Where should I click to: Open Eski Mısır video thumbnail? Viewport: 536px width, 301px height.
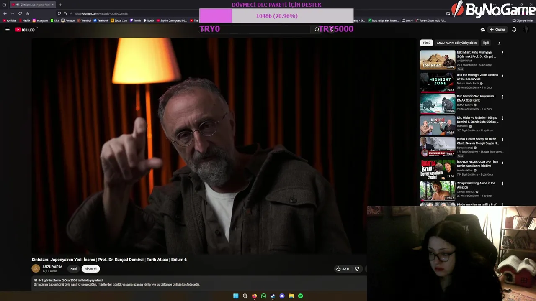pos(438,60)
